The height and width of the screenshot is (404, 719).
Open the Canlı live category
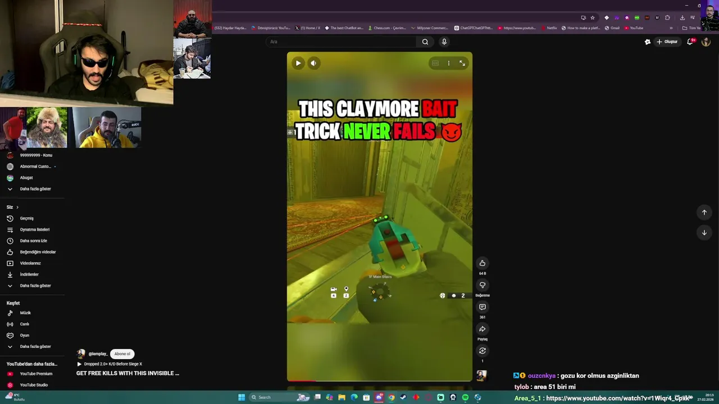24,324
